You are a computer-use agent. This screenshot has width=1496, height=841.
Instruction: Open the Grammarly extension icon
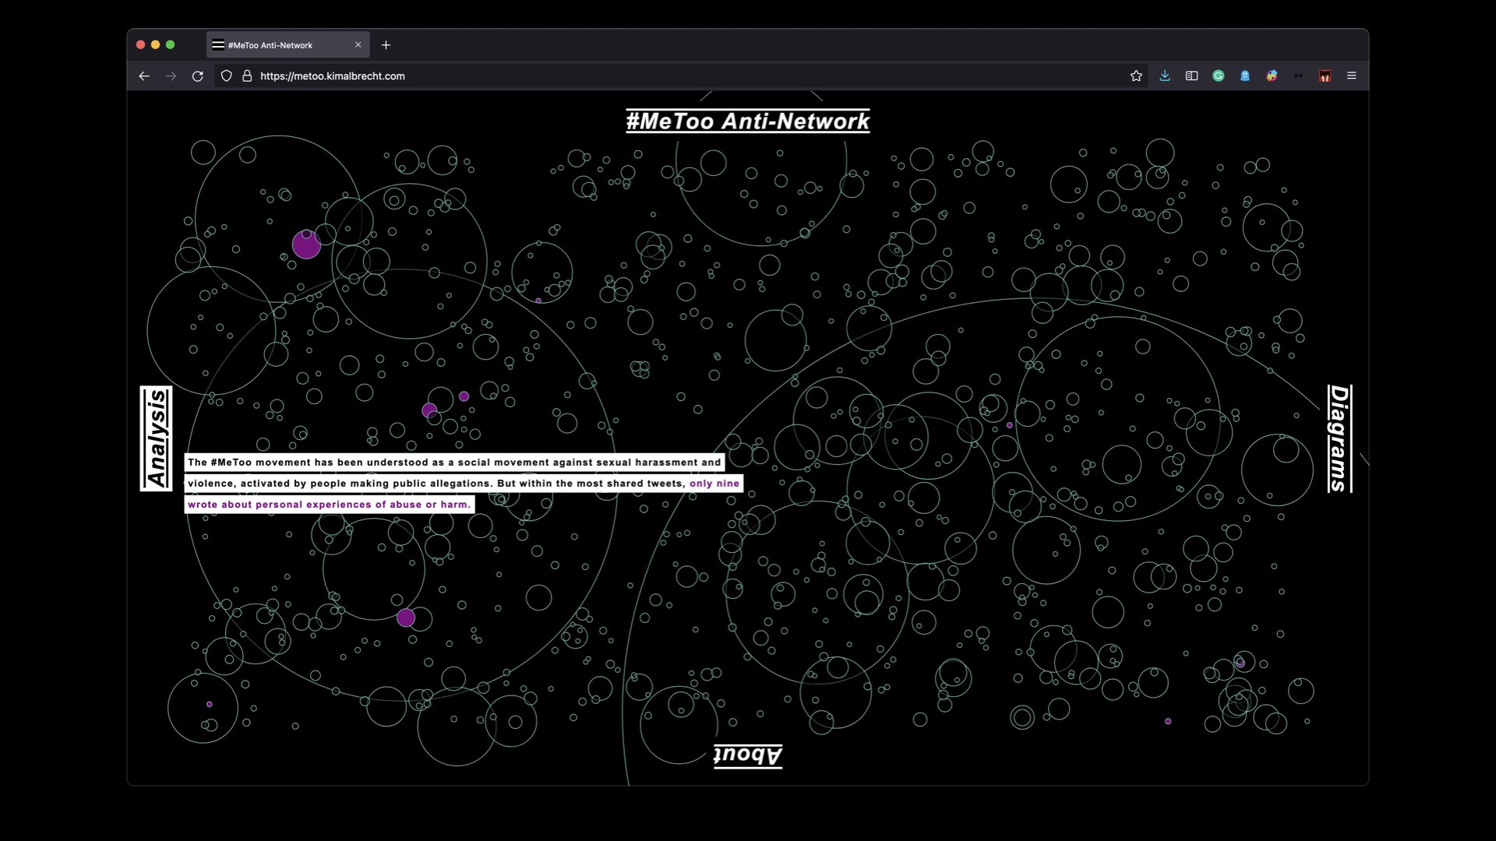[x=1219, y=76]
